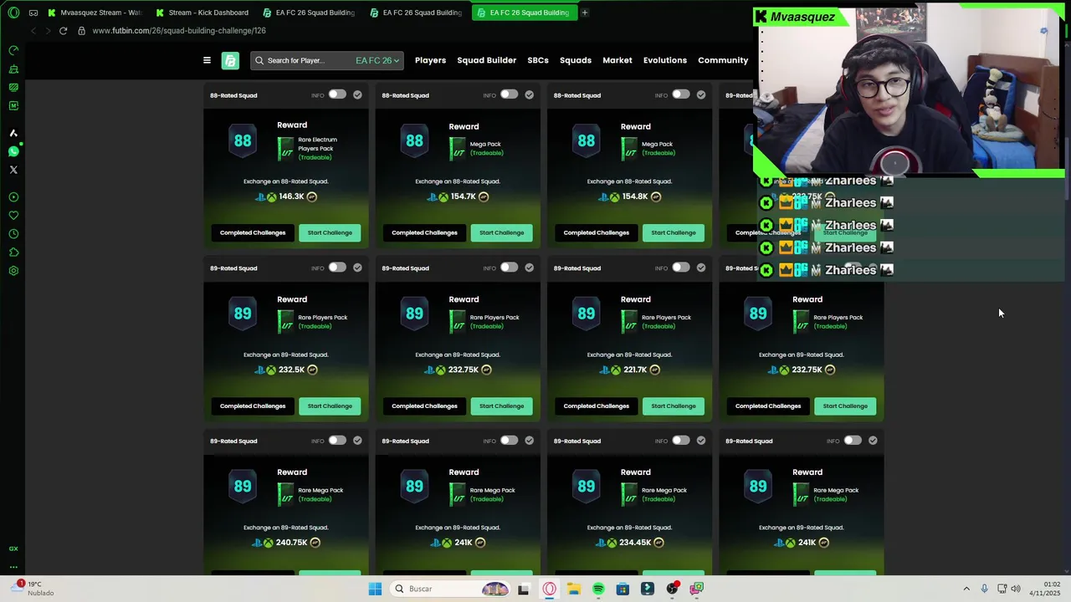Start Challenge on the 154.7K card

tap(501, 232)
